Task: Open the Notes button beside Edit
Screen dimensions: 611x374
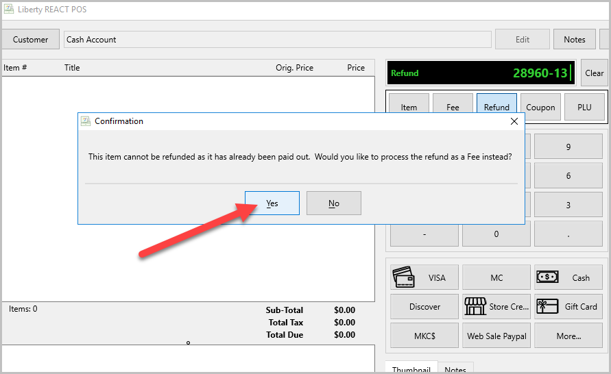Action: (x=575, y=39)
